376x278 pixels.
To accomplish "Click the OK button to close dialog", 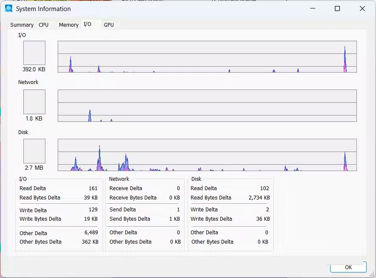I will 348,267.
